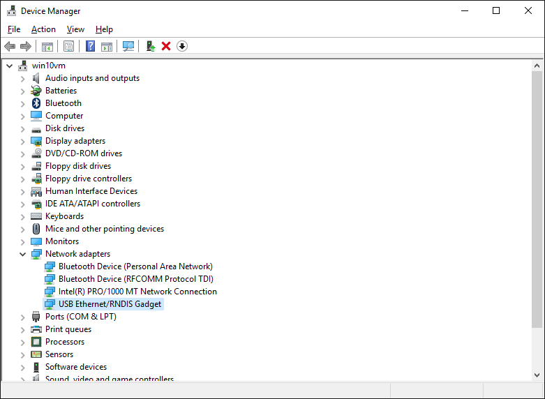Click Scan for hardware changes icon
Screen dimensions: 545x399
pos(128,46)
